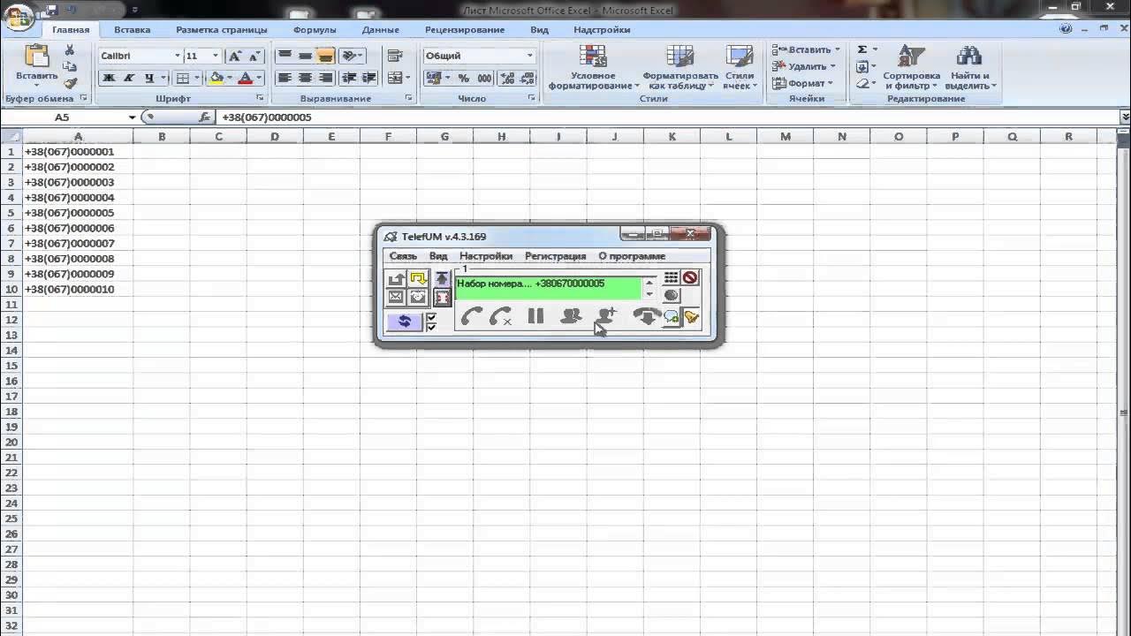Click the red framed icon below the up arrow

click(442, 298)
